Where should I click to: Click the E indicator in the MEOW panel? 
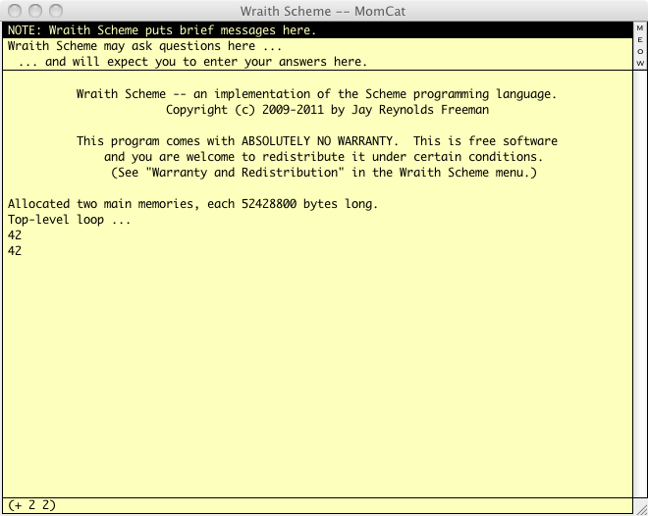640,39
